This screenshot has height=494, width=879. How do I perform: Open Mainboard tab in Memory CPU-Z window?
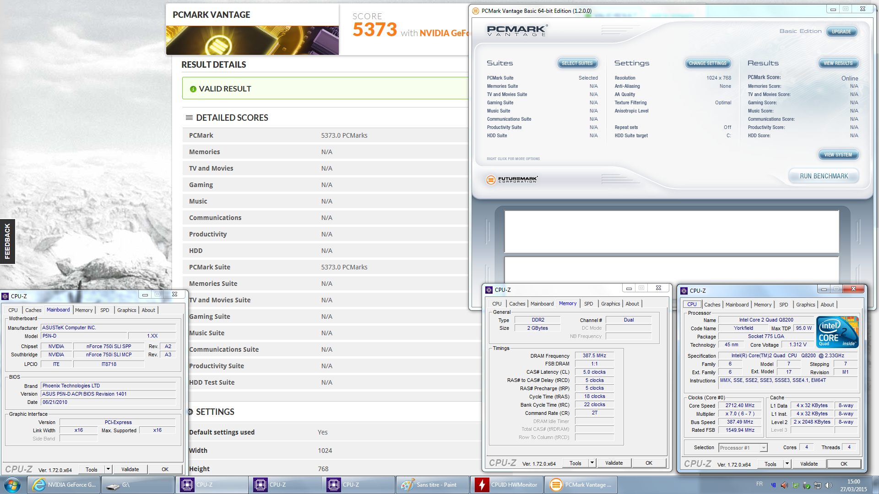[x=542, y=304]
